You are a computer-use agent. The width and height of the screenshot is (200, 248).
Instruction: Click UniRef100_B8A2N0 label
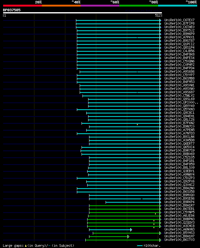tap(179, 188)
